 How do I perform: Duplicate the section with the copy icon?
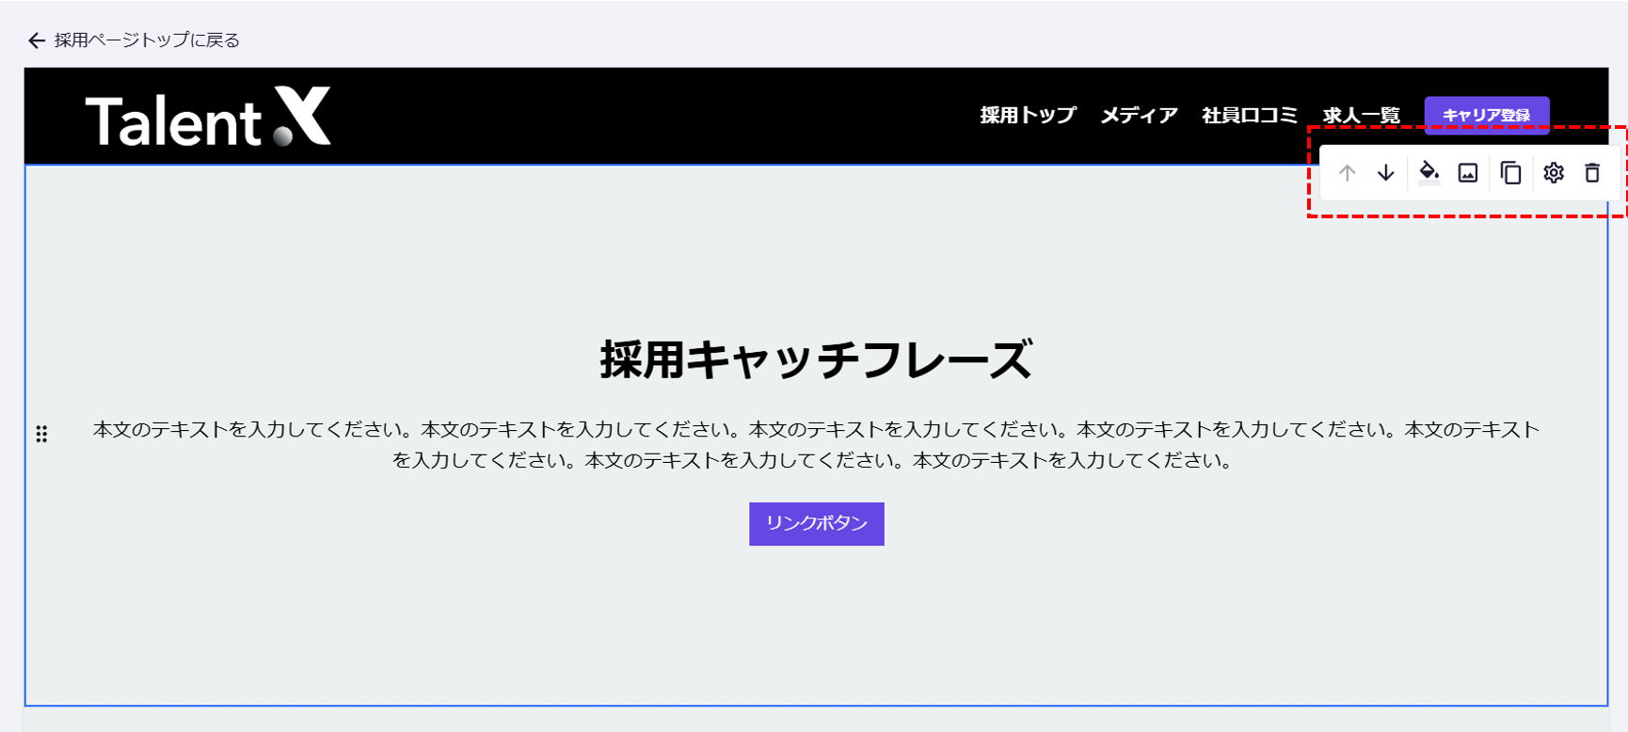point(1510,173)
